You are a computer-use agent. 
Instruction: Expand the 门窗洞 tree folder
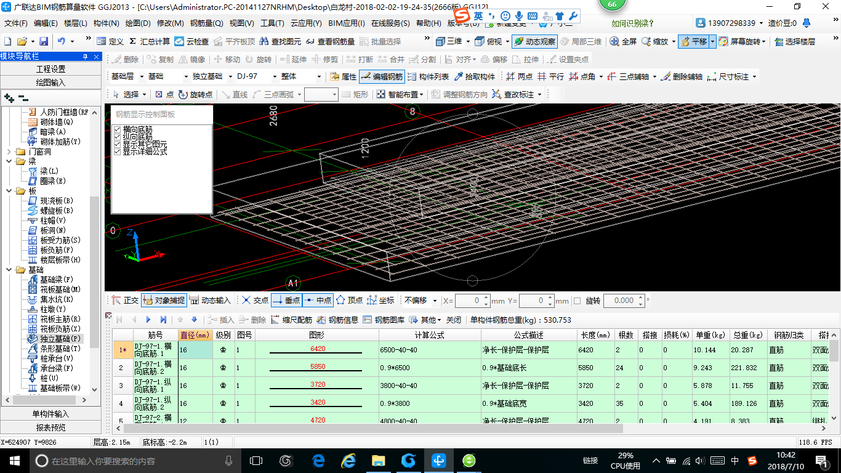click(x=9, y=152)
